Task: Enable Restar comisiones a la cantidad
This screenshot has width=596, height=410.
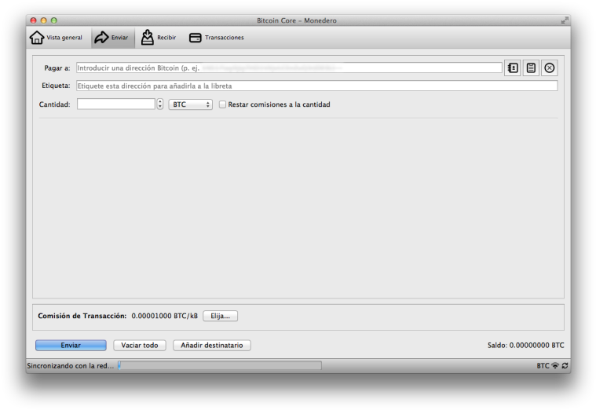Action: [222, 104]
